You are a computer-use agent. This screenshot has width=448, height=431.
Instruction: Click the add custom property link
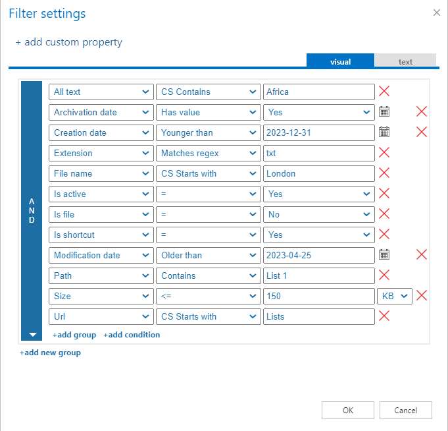tap(68, 42)
